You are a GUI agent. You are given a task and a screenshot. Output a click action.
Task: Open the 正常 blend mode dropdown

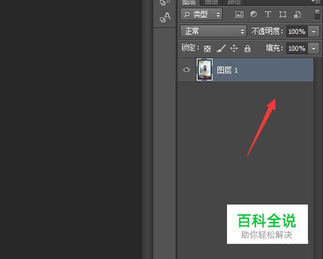[213, 31]
